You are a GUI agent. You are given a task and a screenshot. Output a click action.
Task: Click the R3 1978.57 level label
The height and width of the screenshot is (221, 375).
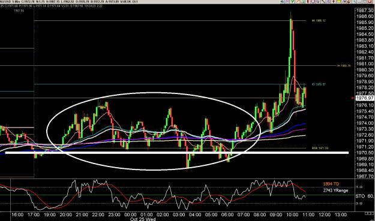tap(319, 84)
